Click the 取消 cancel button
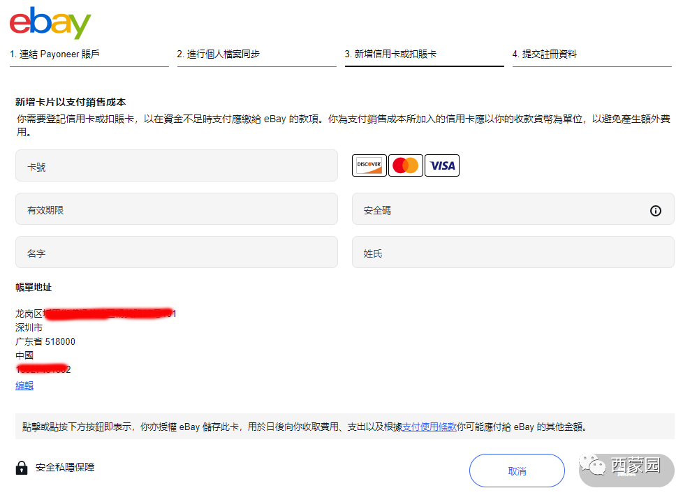Viewport: 683px width, 495px height. [517, 471]
